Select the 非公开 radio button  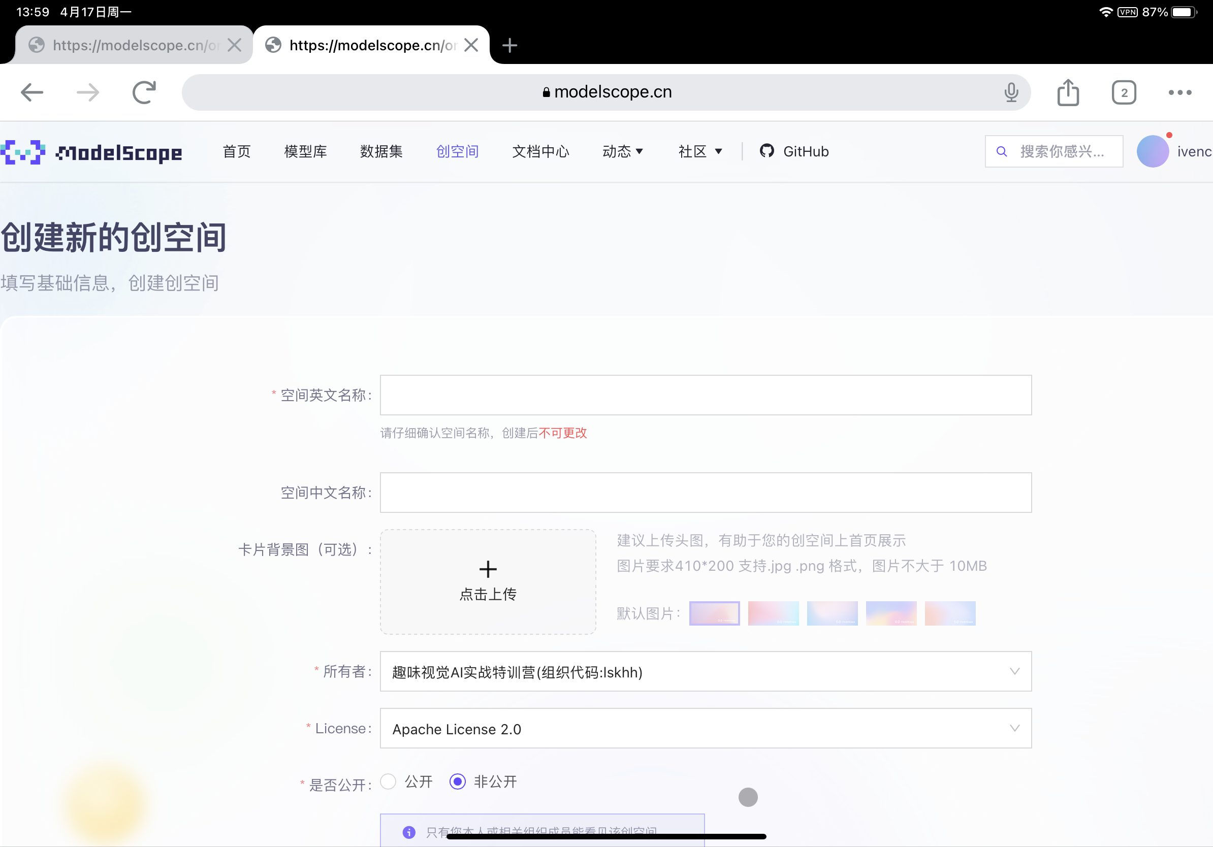pos(458,782)
